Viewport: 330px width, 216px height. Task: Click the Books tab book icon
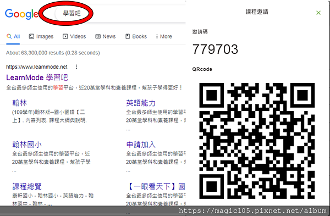pos(128,36)
